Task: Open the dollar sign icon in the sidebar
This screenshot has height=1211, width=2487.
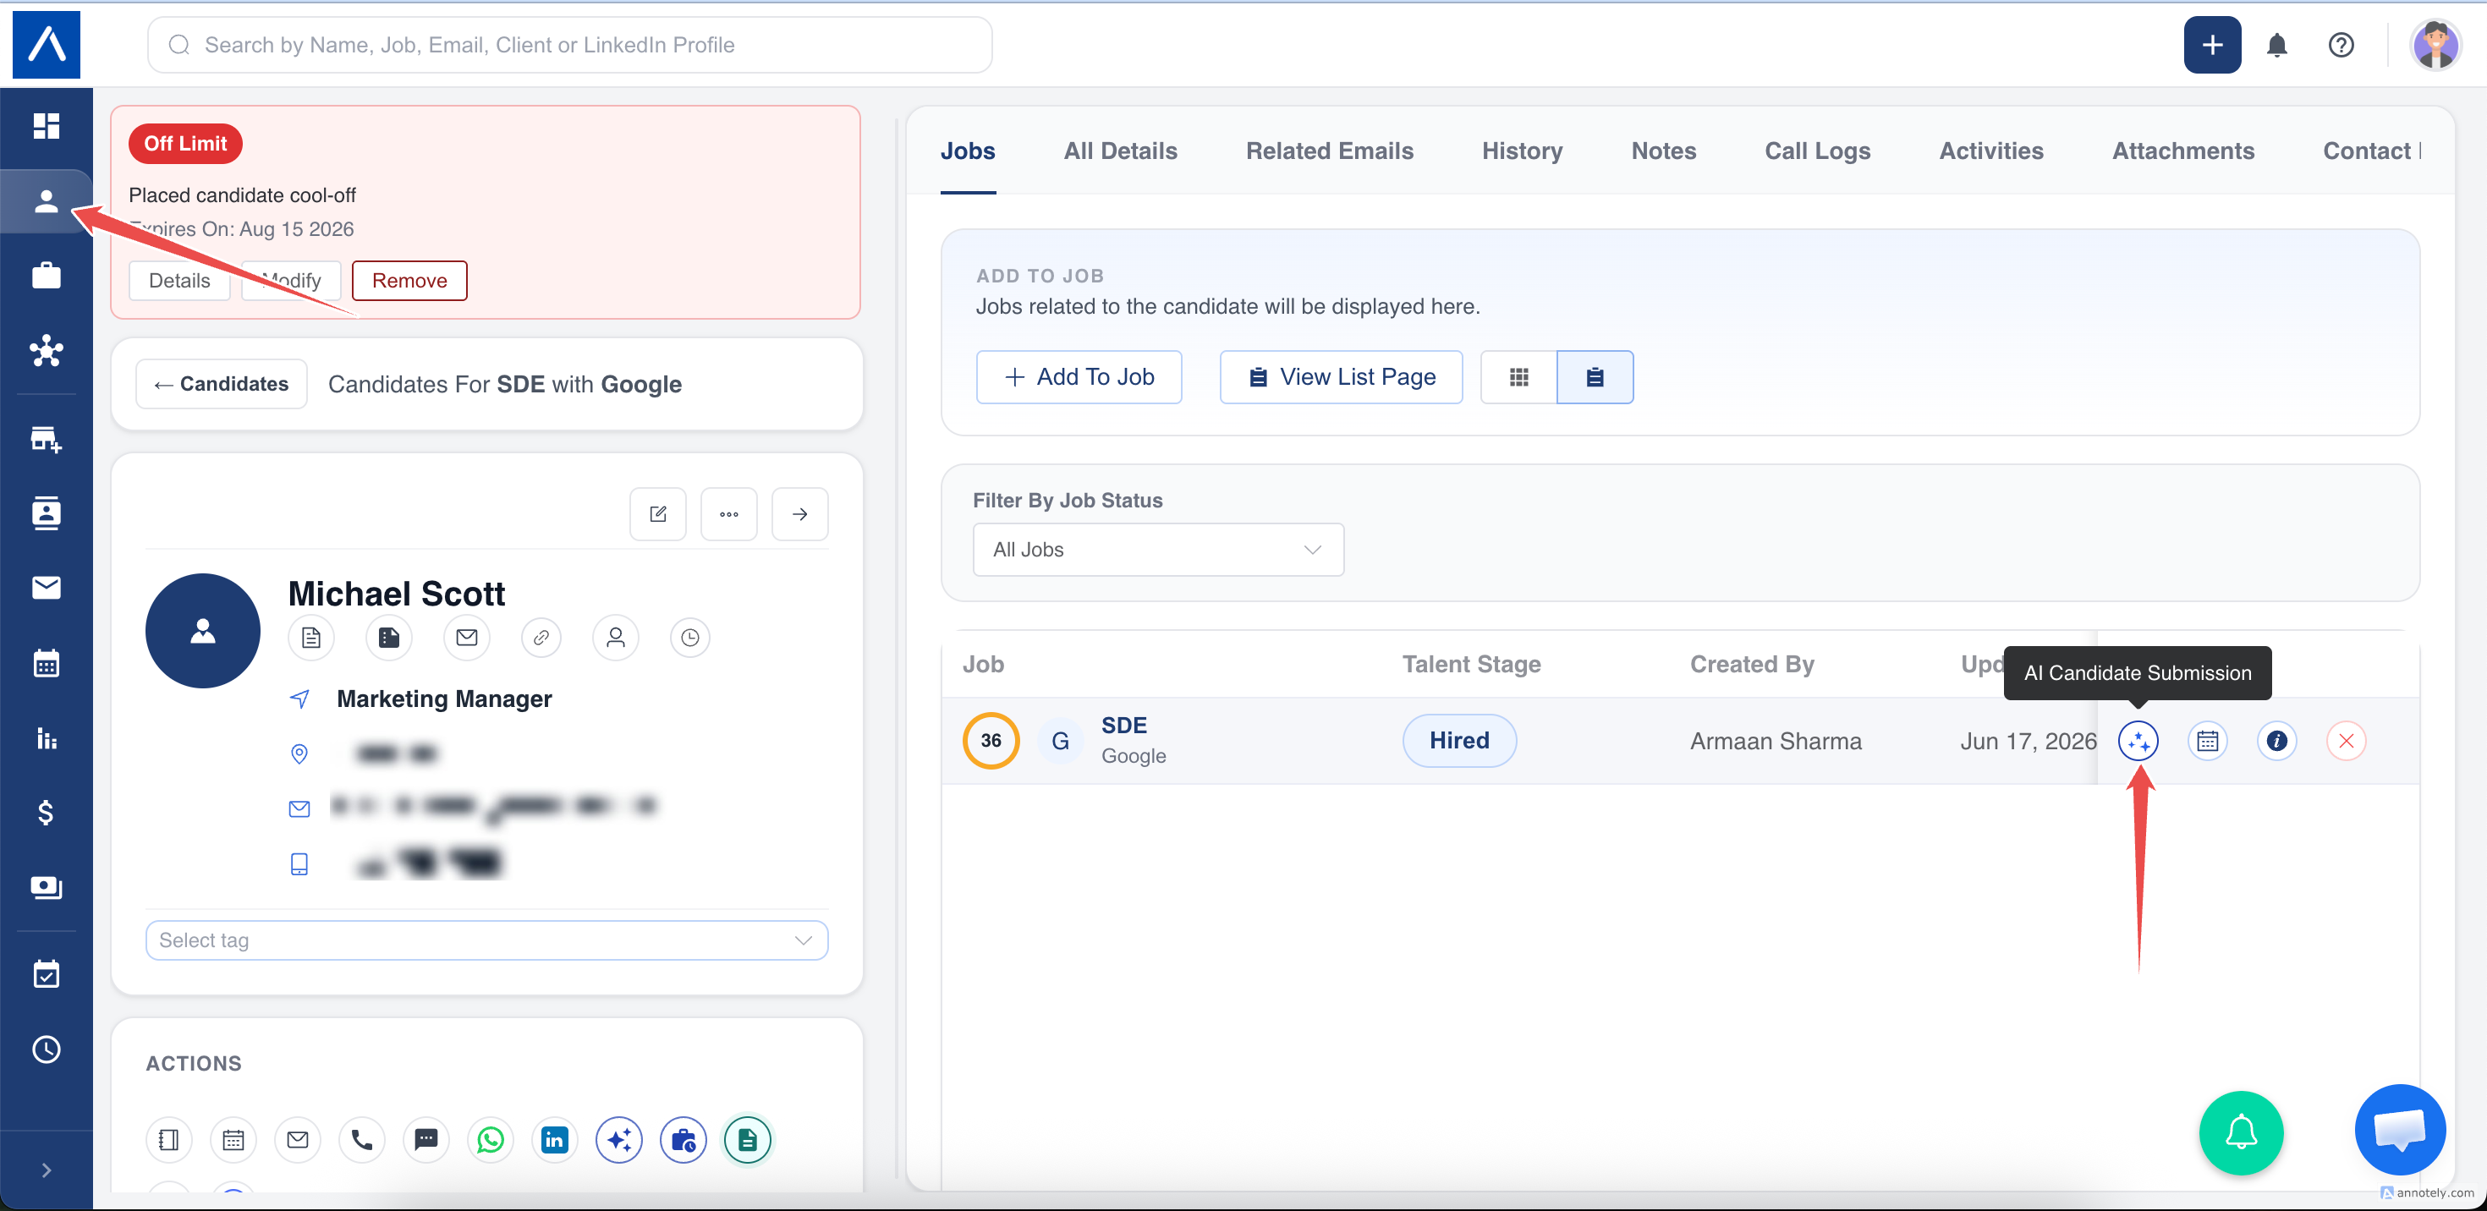Action: (47, 813)
